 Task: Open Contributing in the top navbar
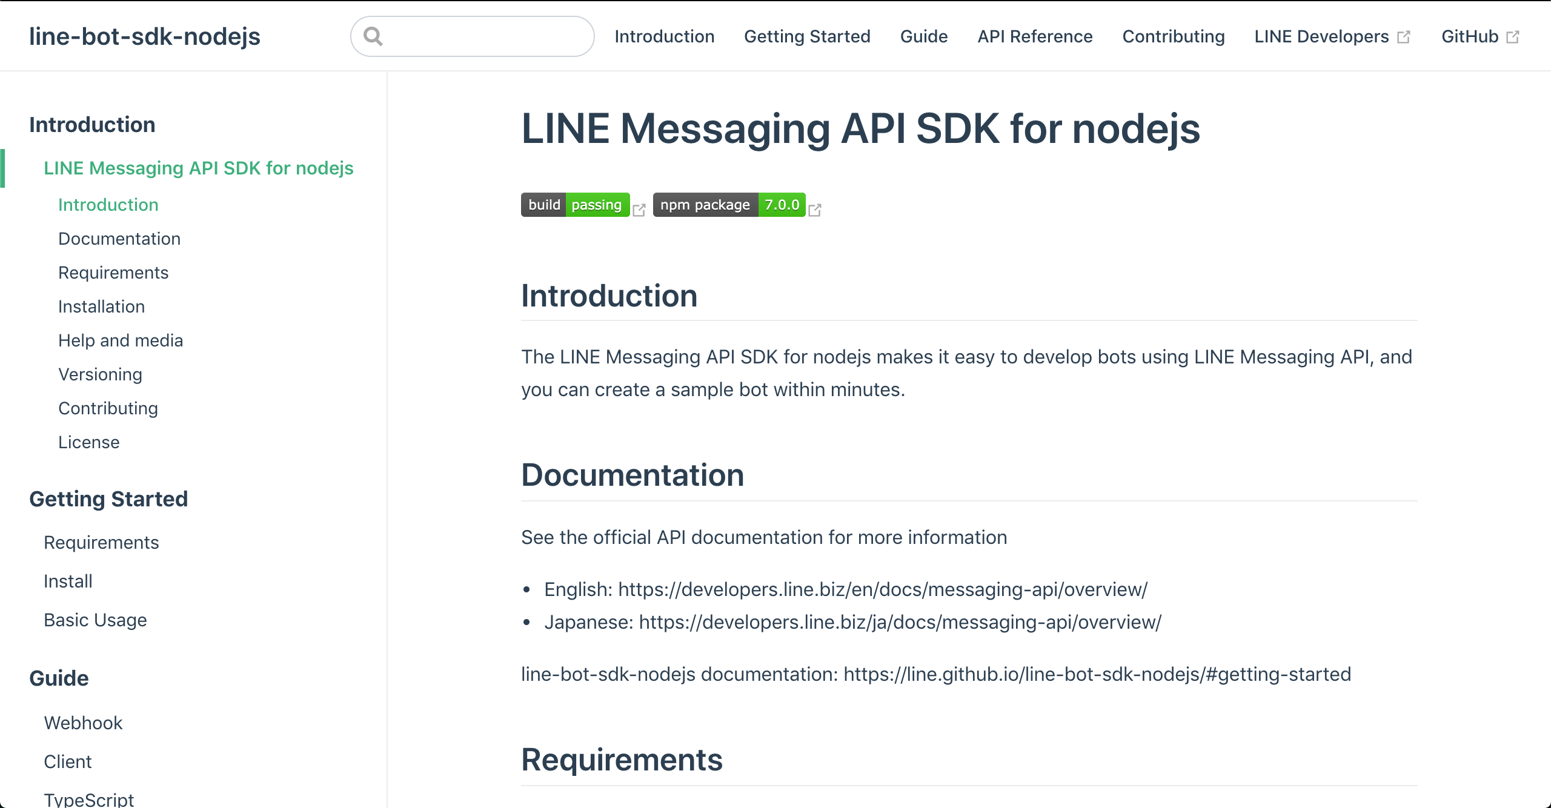click(x=1174, y=36)
